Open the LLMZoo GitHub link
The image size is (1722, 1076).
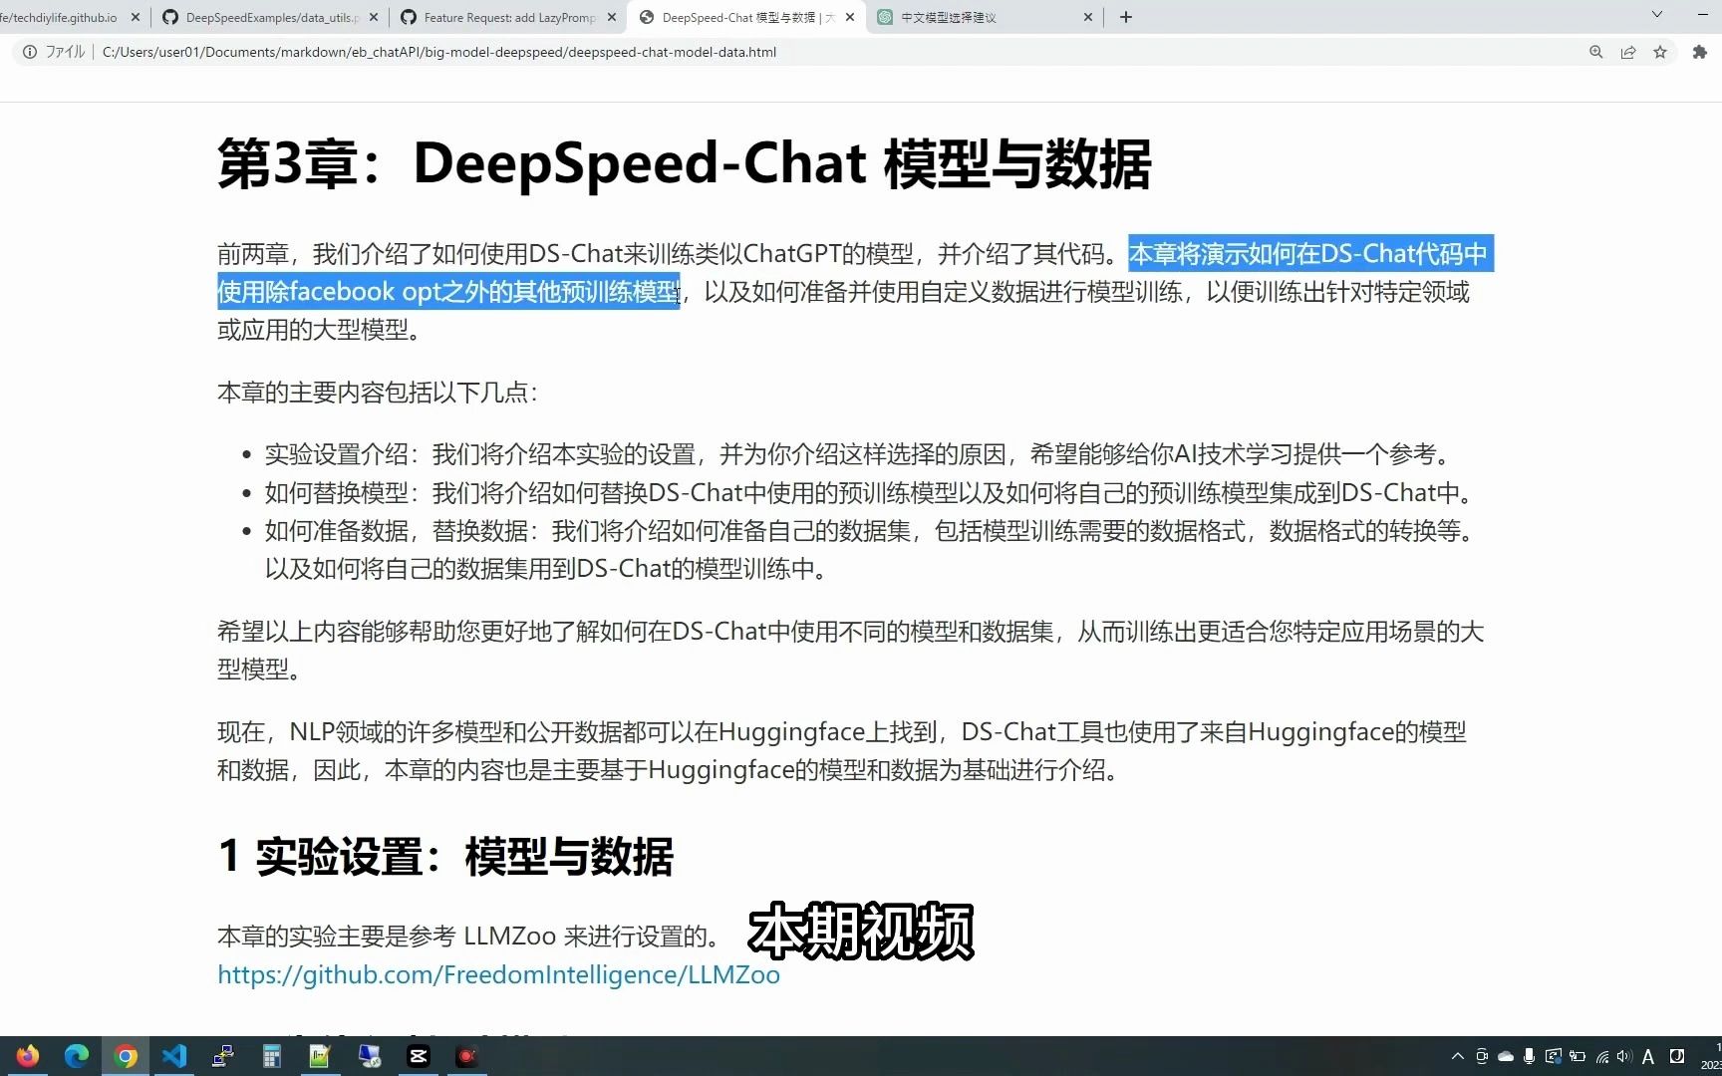click(x=498, y=974)
